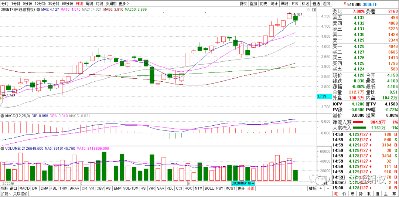Switch to 月线 monthly chart
Screen dimensions: 399x197
point(99,4)
